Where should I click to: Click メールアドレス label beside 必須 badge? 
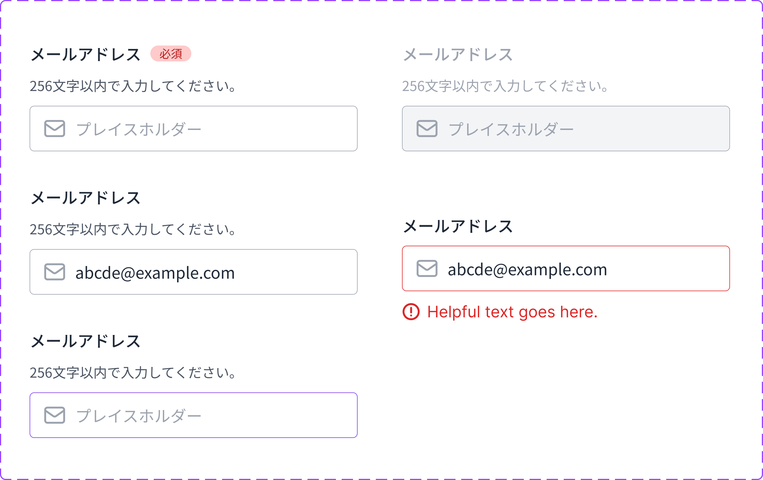(85, 54)
